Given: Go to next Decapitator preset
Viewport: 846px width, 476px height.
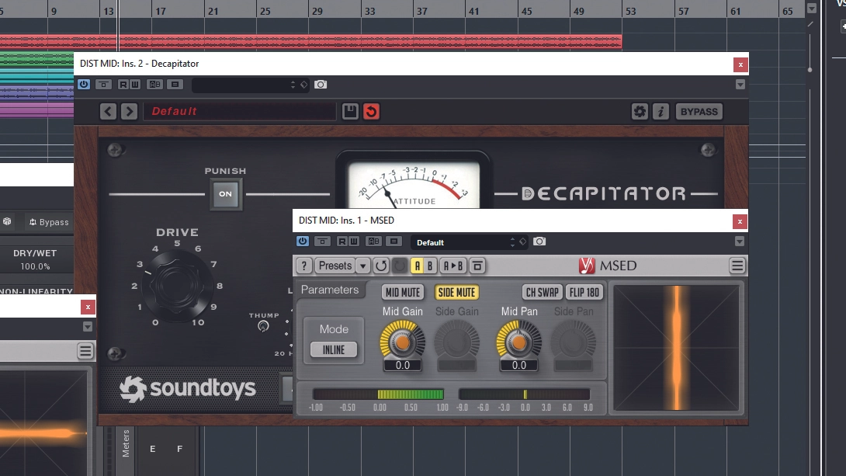Looking at the screenshot, I should 129,112.
